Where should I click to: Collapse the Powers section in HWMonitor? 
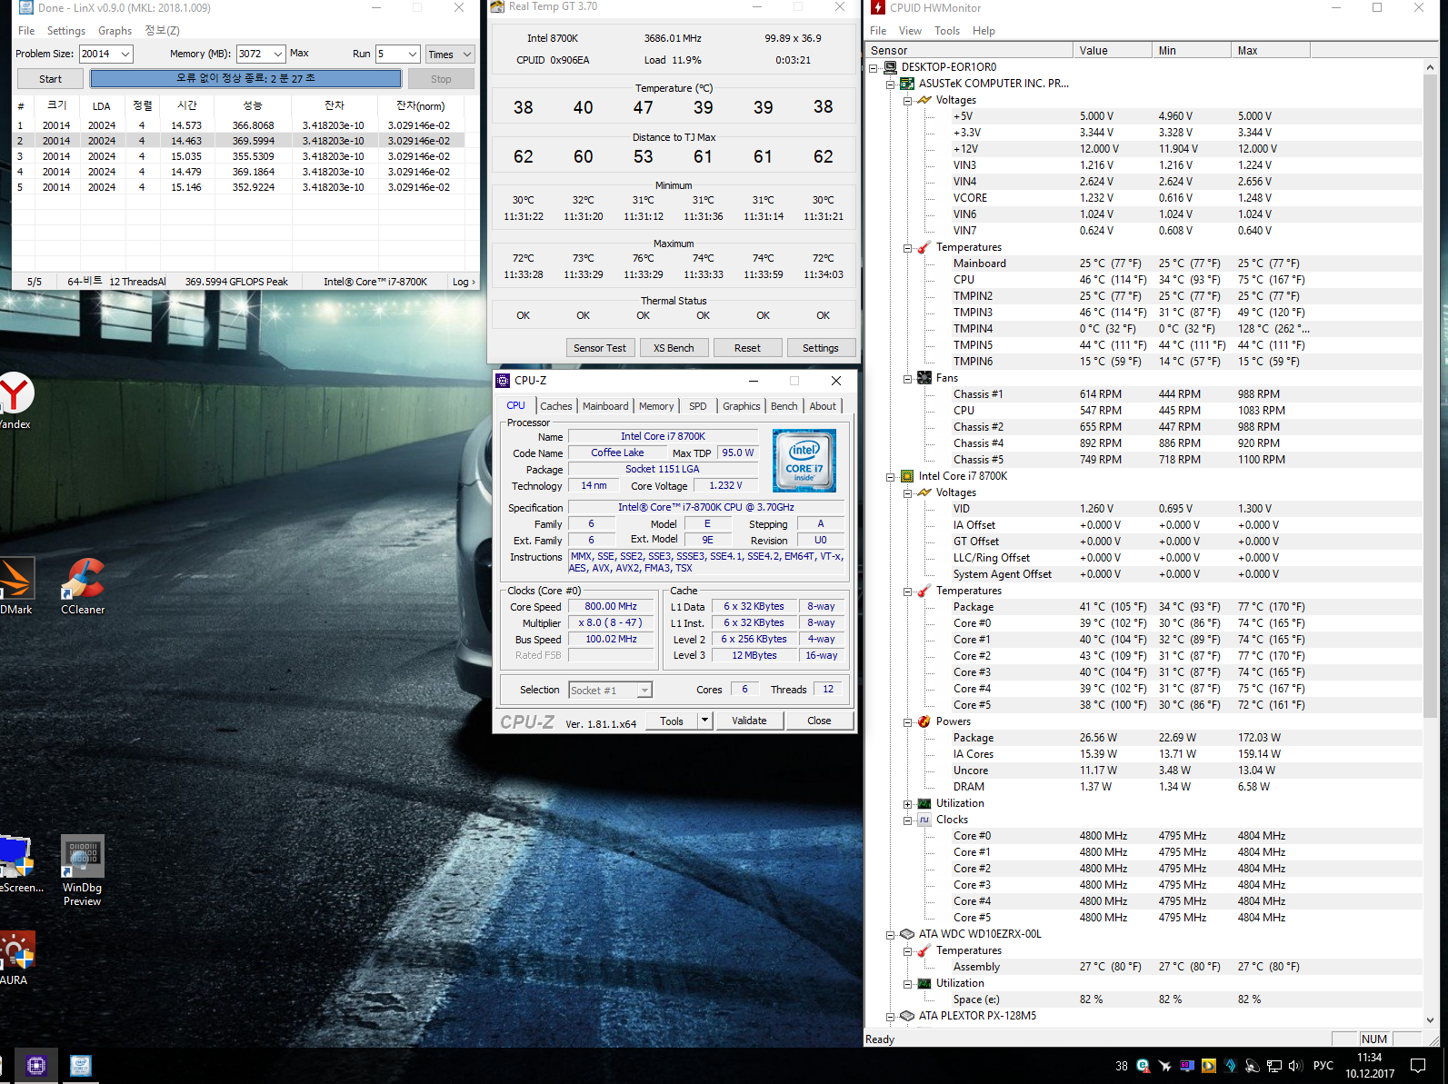click(907, 722)
